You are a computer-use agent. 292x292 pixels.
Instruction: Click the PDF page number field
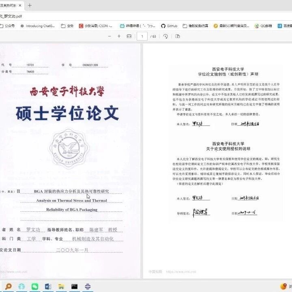pos(142,36)
